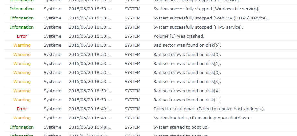297x136 pixels.
Task: Click the Warning label on the improper shutdown row
Action: (x=22, y=118)
